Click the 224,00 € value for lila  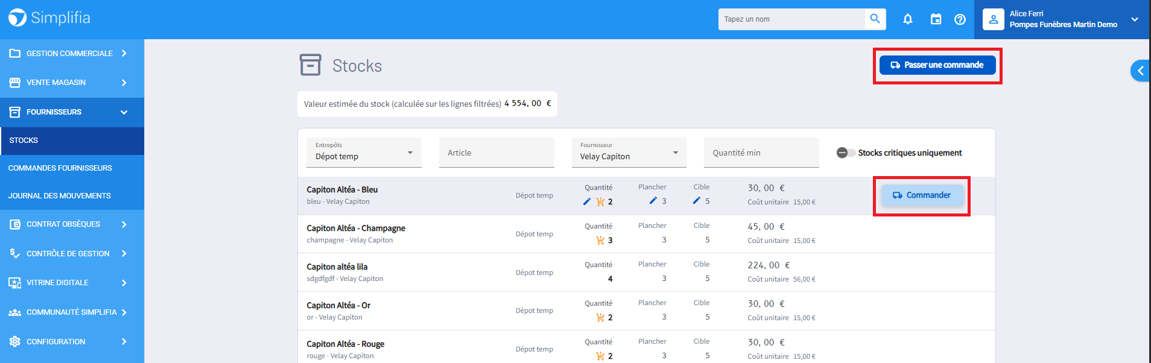pos(769,265)
